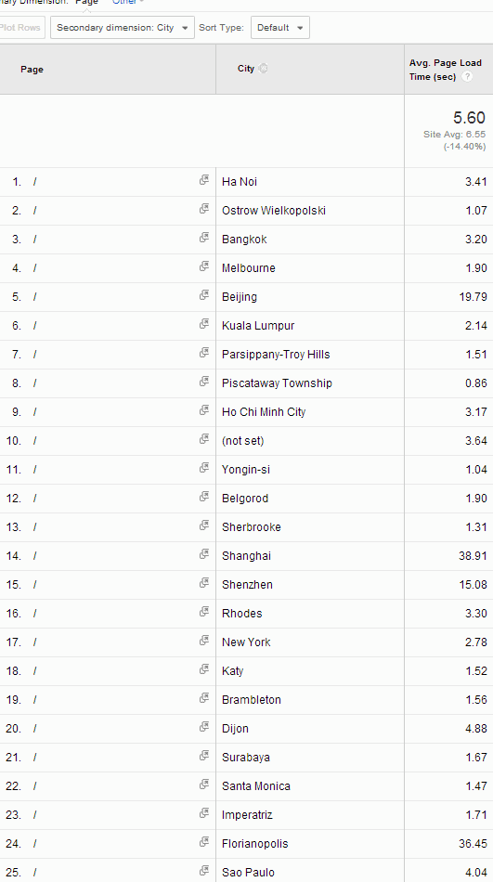Open page link icon for Shanghai row
This screenshot has height=882, width=493.
click(x=203, y=554)
